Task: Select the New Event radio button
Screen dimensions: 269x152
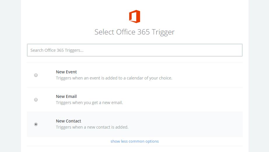Action: (x=36, y=75)
